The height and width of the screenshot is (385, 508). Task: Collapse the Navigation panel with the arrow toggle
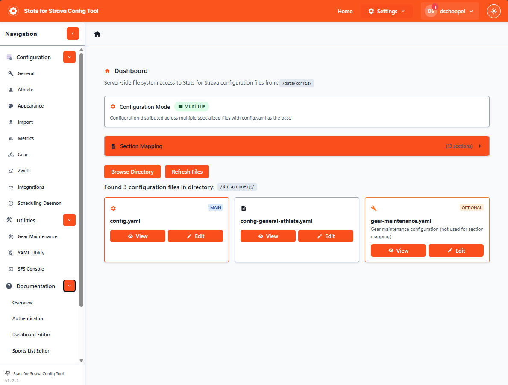click(x=73, y=33)
